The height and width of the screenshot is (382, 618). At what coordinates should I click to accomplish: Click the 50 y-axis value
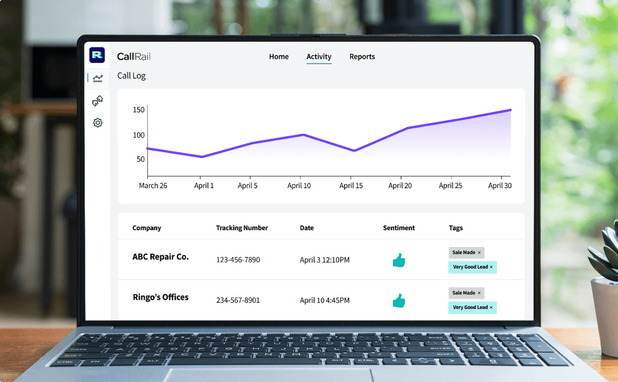point(141,160)
